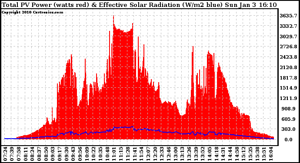Select the 2120.8 y-axis label
Screen dimensions: 300x163
[x=289, y=67]
